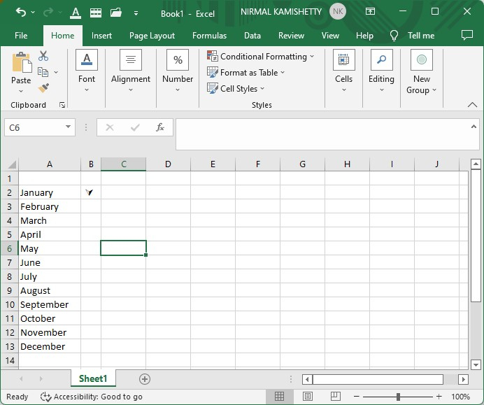Click the Name Box showing C6
The image size is (484, 405).
[34, 127]
